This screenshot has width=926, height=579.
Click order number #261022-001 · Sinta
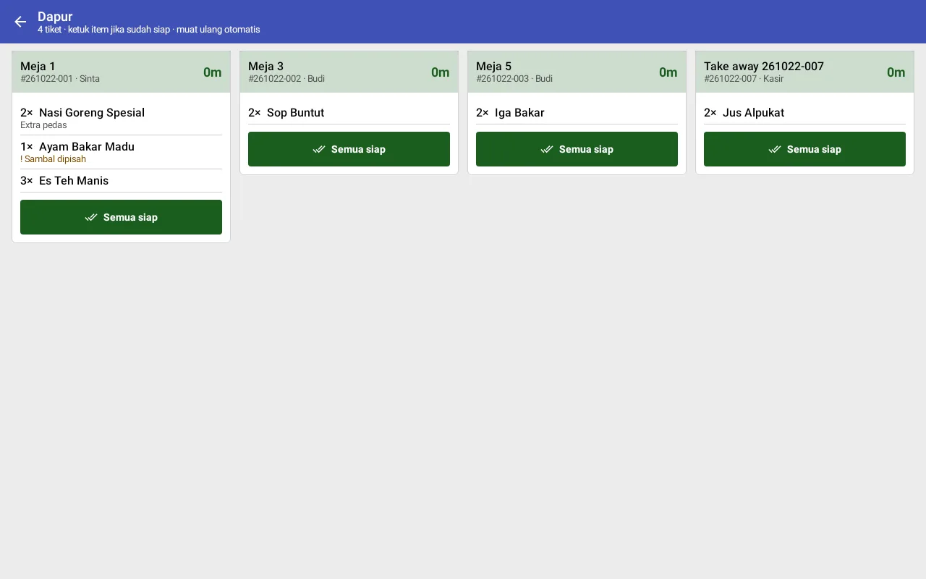coord(60,79)
